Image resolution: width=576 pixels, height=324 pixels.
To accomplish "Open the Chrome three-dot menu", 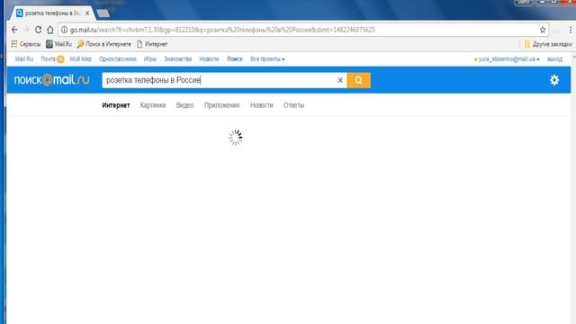I will 570,30.
